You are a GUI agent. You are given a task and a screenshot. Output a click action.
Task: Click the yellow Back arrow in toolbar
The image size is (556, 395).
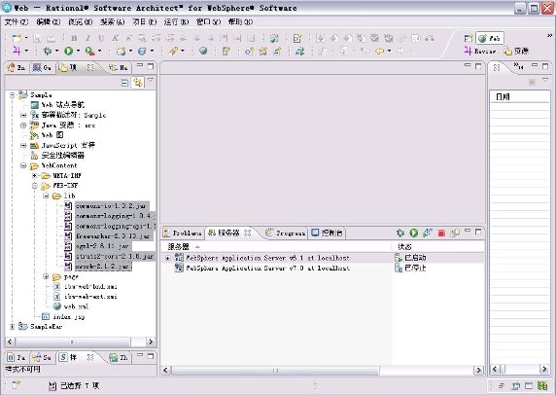(380, 52)
